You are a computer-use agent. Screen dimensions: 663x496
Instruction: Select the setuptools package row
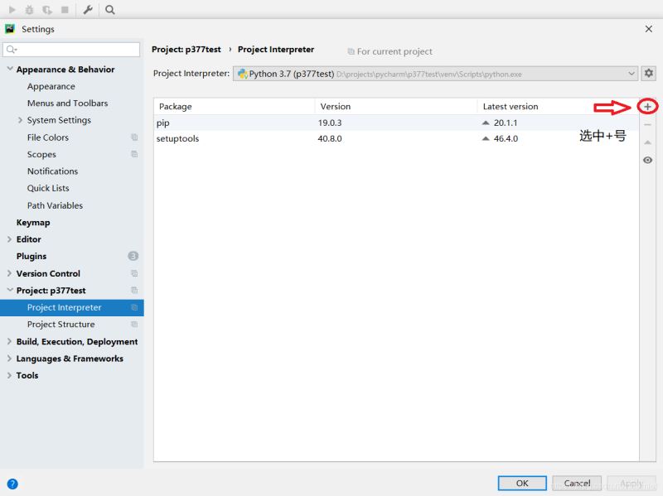point(396,138)
